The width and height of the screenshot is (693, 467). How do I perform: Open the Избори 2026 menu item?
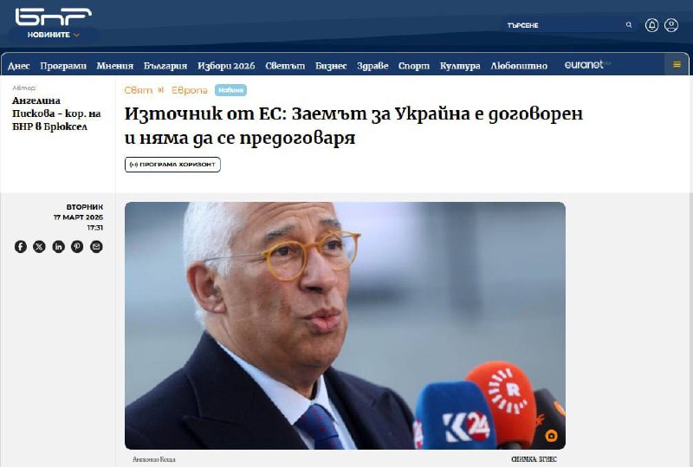tap(226, 66)
